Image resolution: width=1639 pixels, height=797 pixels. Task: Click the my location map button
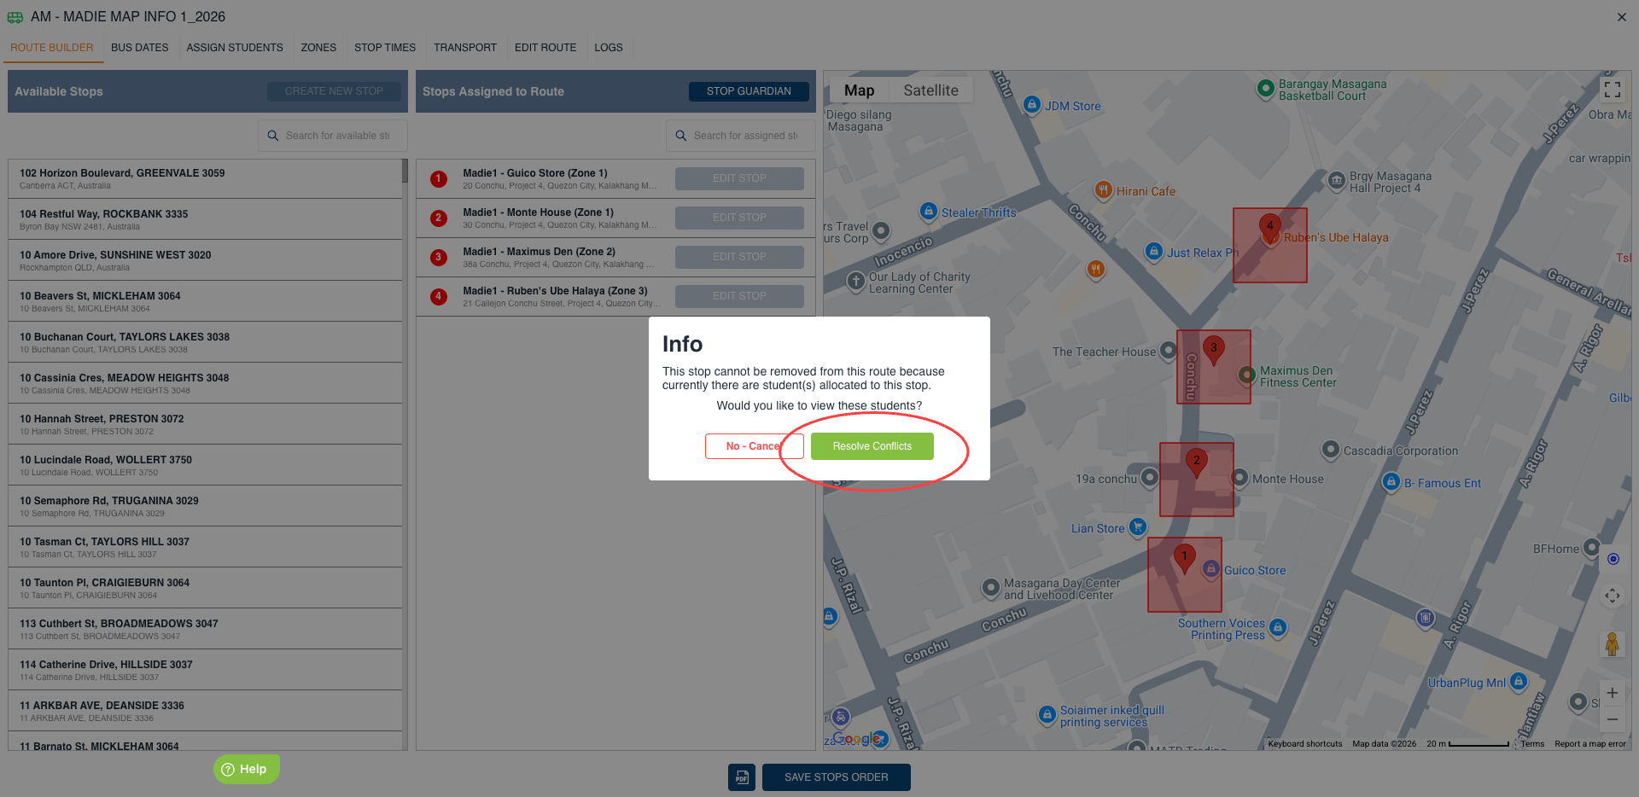1613,559
